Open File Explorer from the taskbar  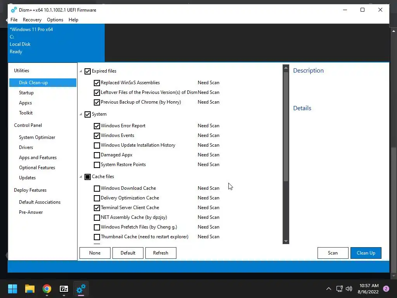point(29,289)
